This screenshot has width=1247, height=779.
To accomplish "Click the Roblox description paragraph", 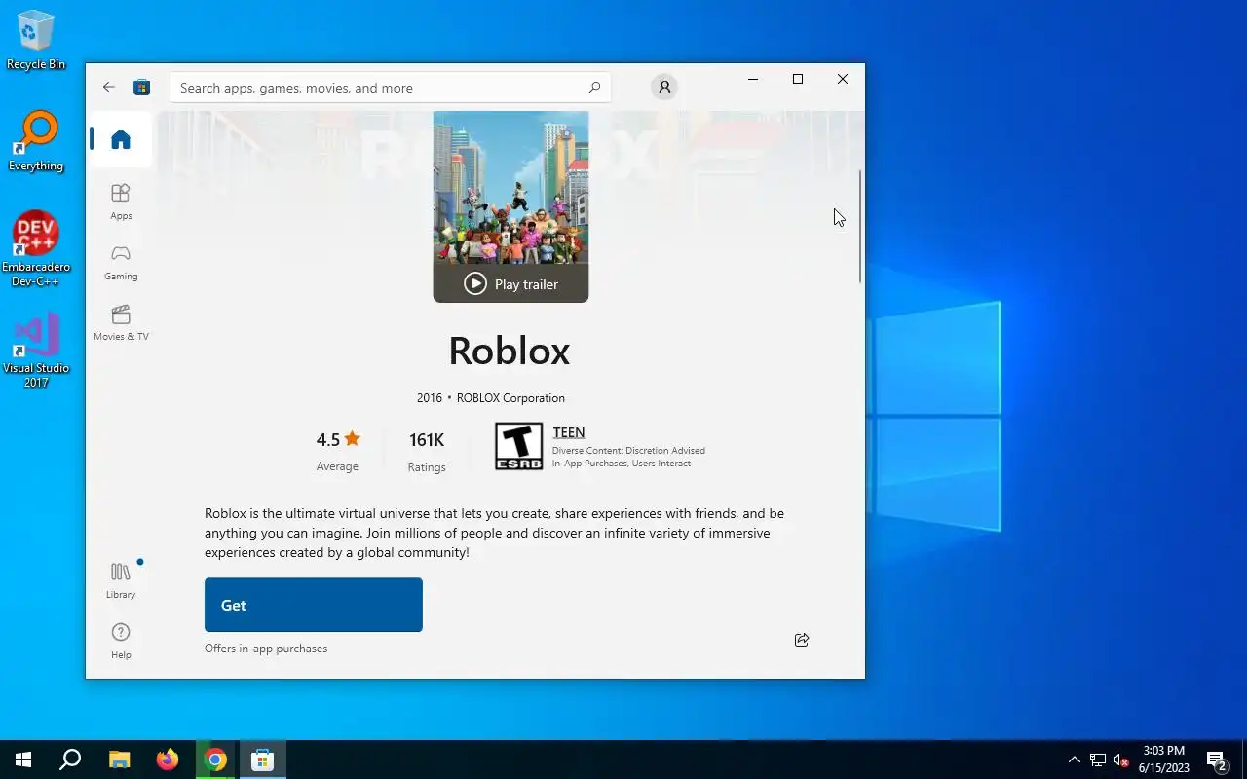I will pos(494,533).
